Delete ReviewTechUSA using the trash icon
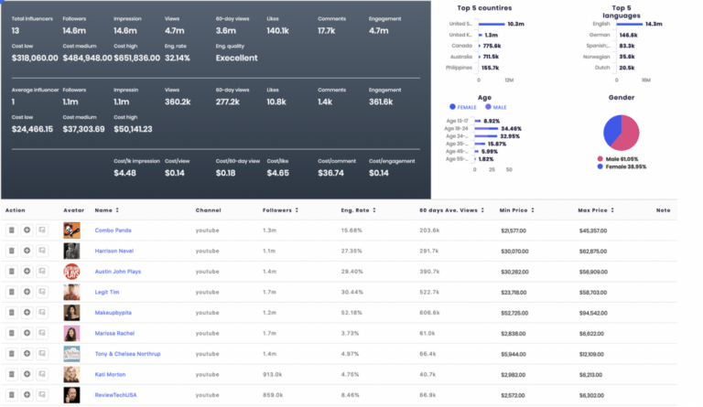 12,395
